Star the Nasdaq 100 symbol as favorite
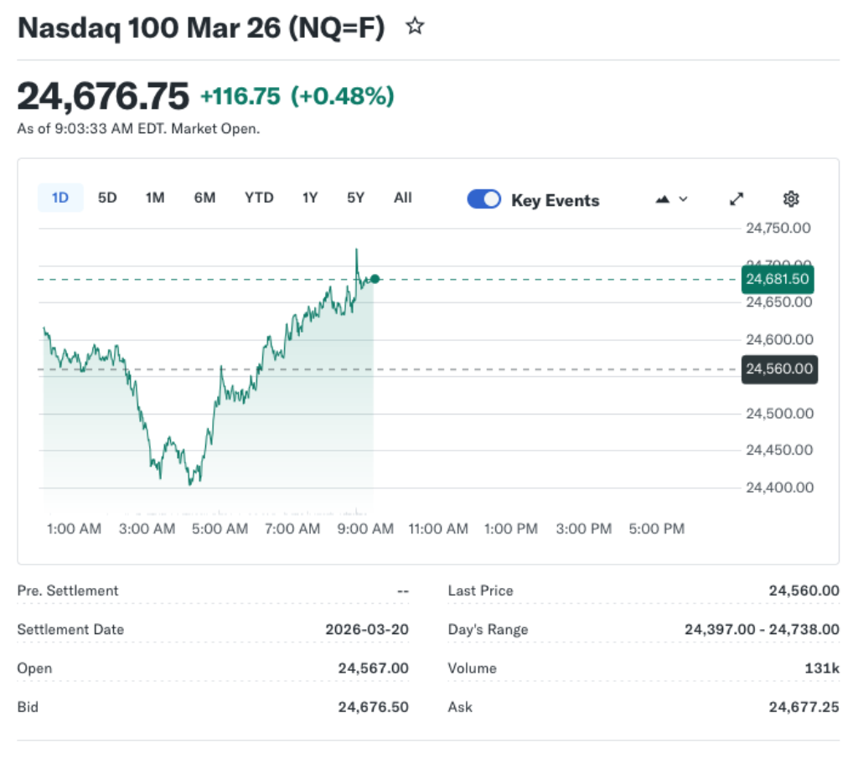858x758 pixels. click(x=416, y=27)
